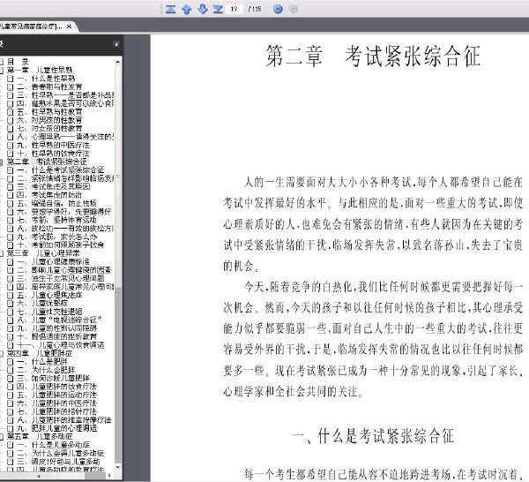Open bookmark 三、如何诊断儿童肥胖
Image resolution: width=529 pixels, height=482 pixels.
tap(53, 378)
